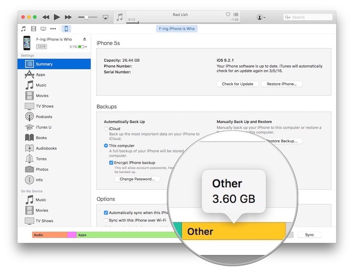The image size is (354, 268).
Task: Open Movies under On My Device
Action: (x=54, y=210)
